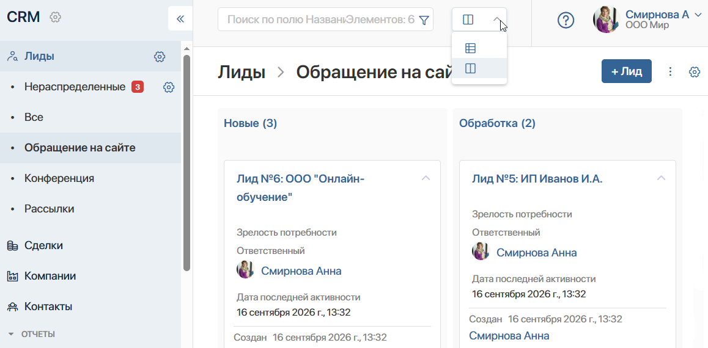This screenshot has width=708, height=348.
Task: Click Лиды breadcrumb link
Action: (x=242, y=71)
